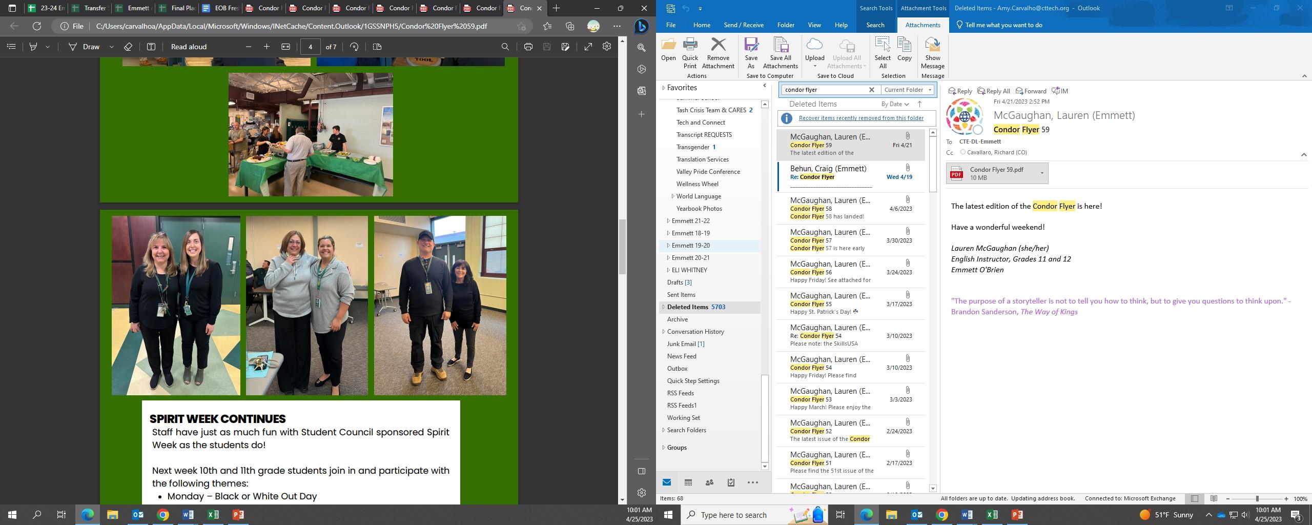Switch Outlook to Calendar view icon
The height and width of the screenshot is (525, 1312).
point(688,482)
